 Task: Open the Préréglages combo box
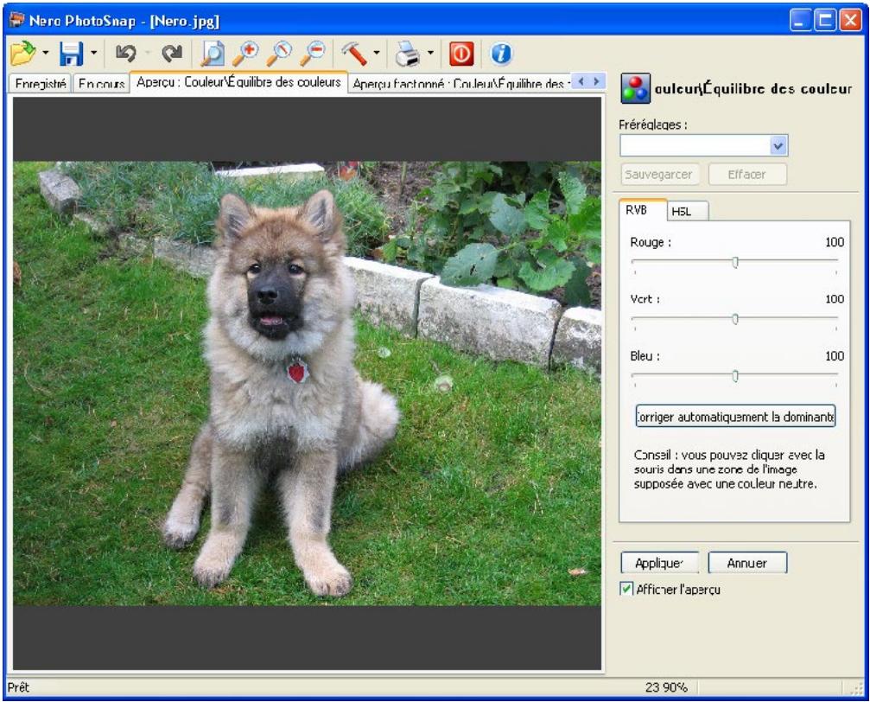point(703,145)
